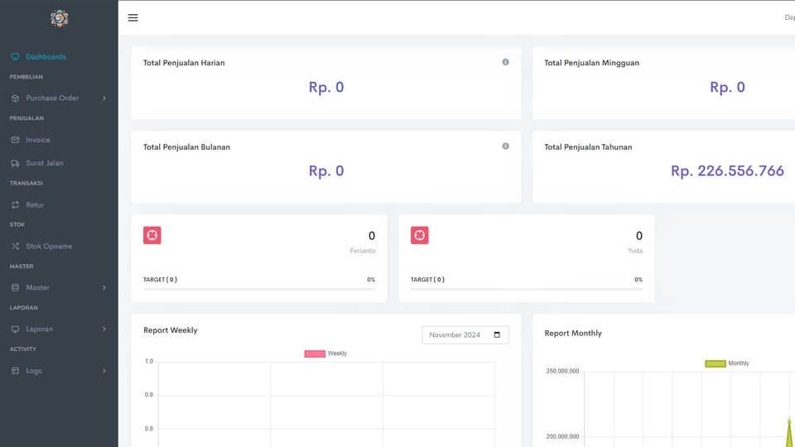Open the Invoice menu item
The image size is (795, 447).
point(38,140)
